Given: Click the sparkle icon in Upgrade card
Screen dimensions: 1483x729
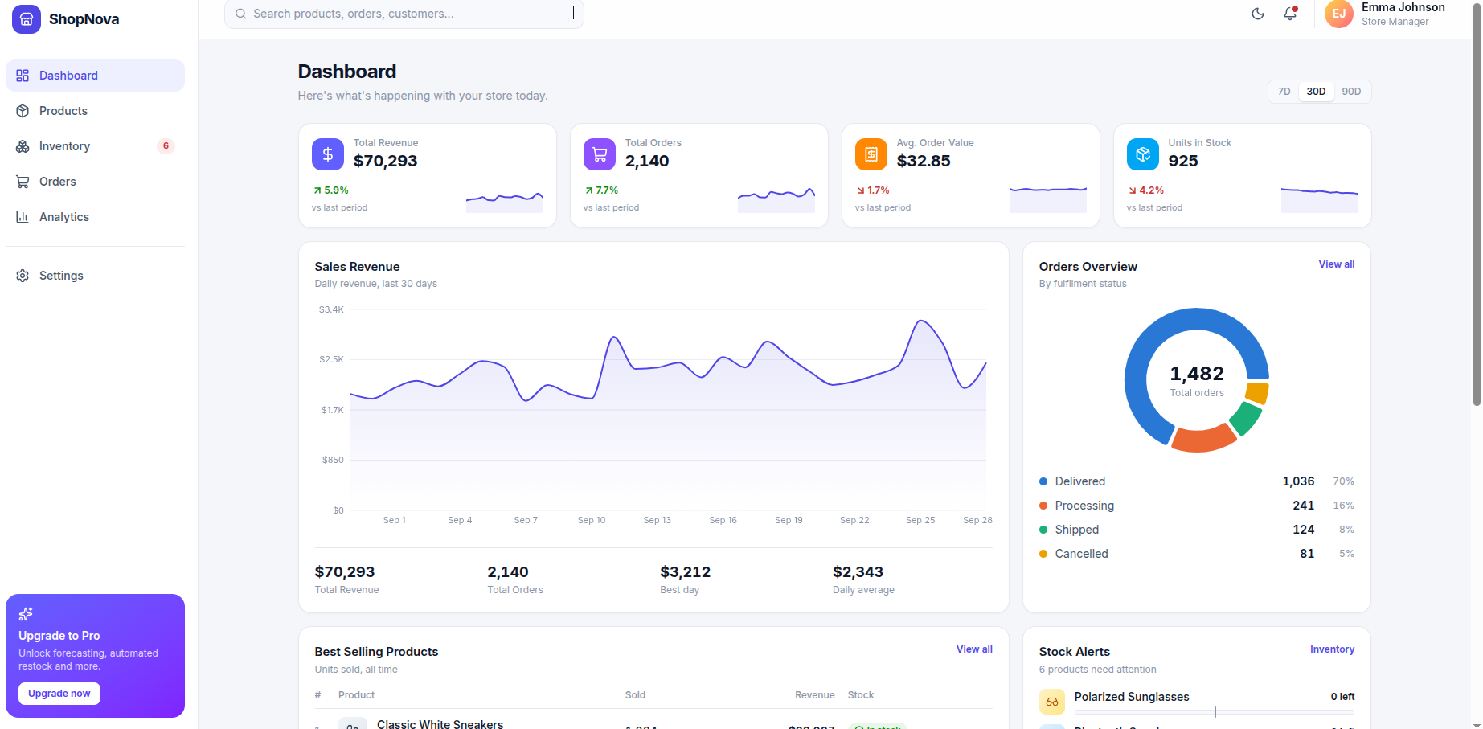Looking at the screenshot, I should tap(26, 614).
